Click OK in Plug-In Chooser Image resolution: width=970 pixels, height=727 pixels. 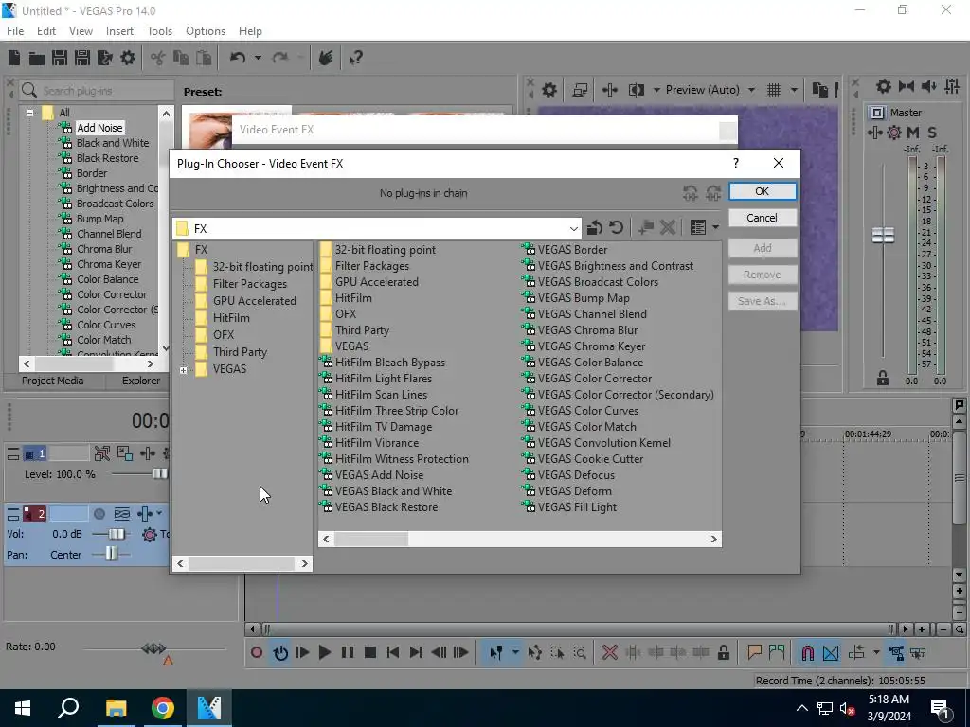tap(763, 191)
